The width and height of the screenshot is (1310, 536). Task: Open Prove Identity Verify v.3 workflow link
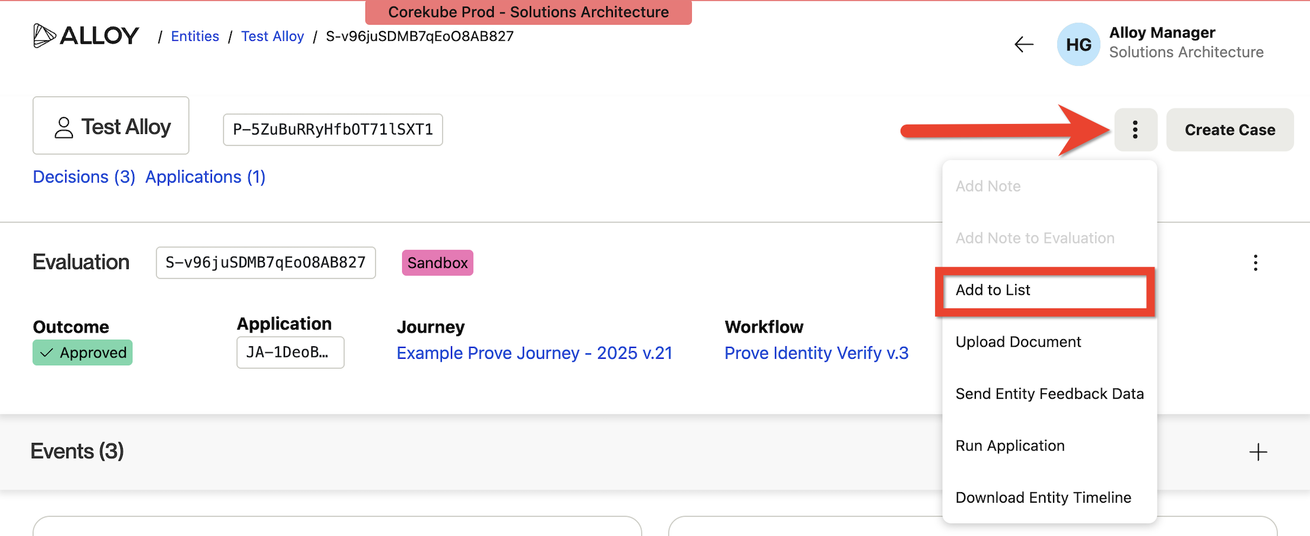(x=816, y=353)
